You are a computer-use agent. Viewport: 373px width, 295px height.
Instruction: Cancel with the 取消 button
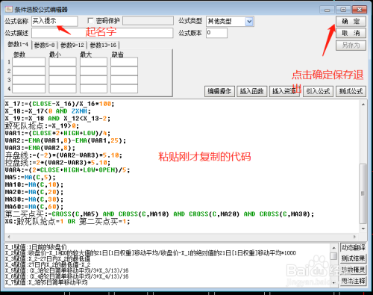[x=351, y=33]
